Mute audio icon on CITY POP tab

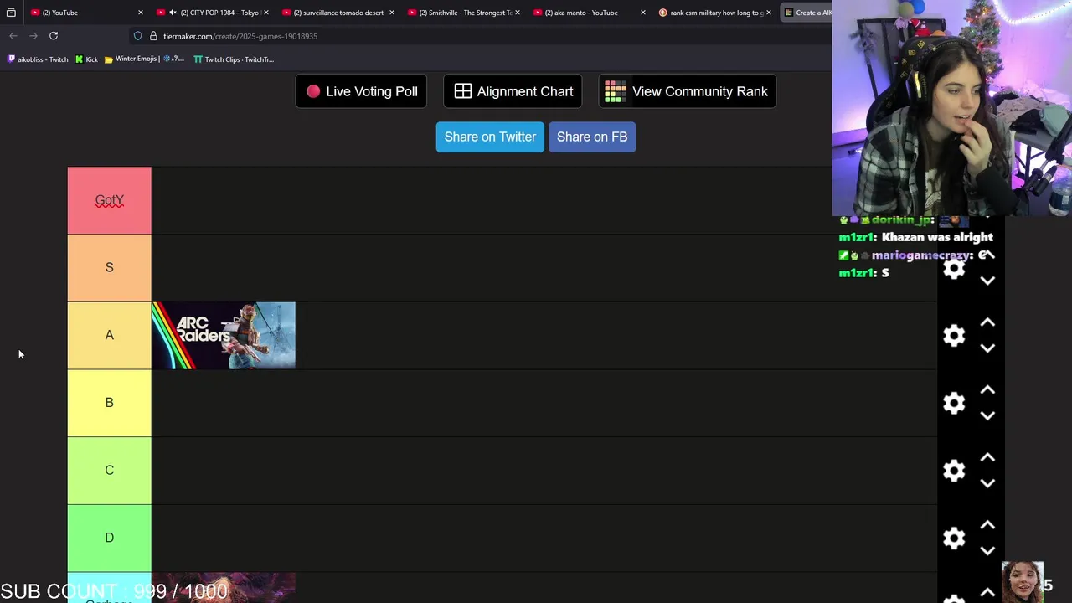(x=173, y=13)
